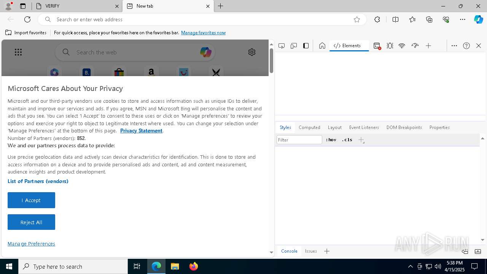
Task: Focus the Search the web box
Action: coord(135,52)
